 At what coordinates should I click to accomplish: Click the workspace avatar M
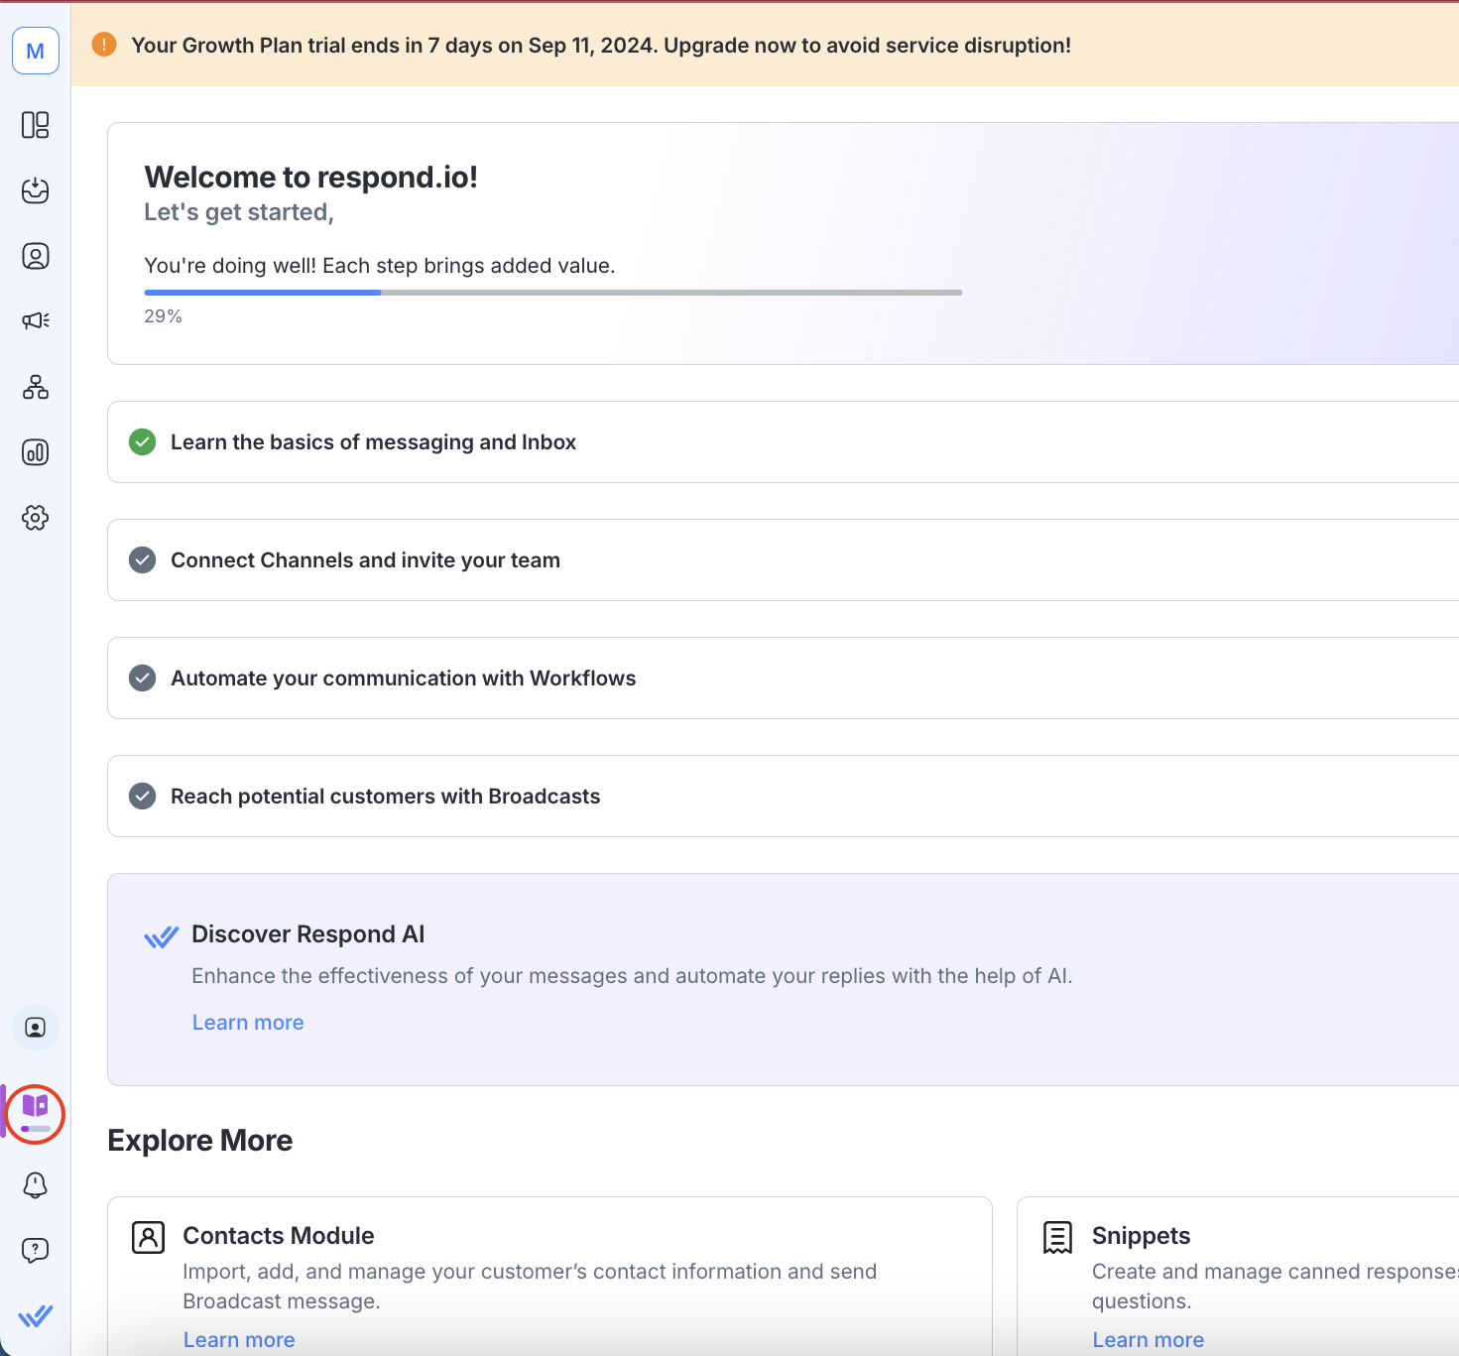pos(35,51)
